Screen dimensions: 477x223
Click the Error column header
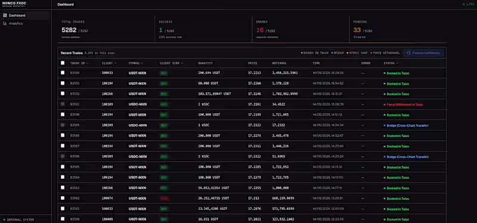click(366, 63)
